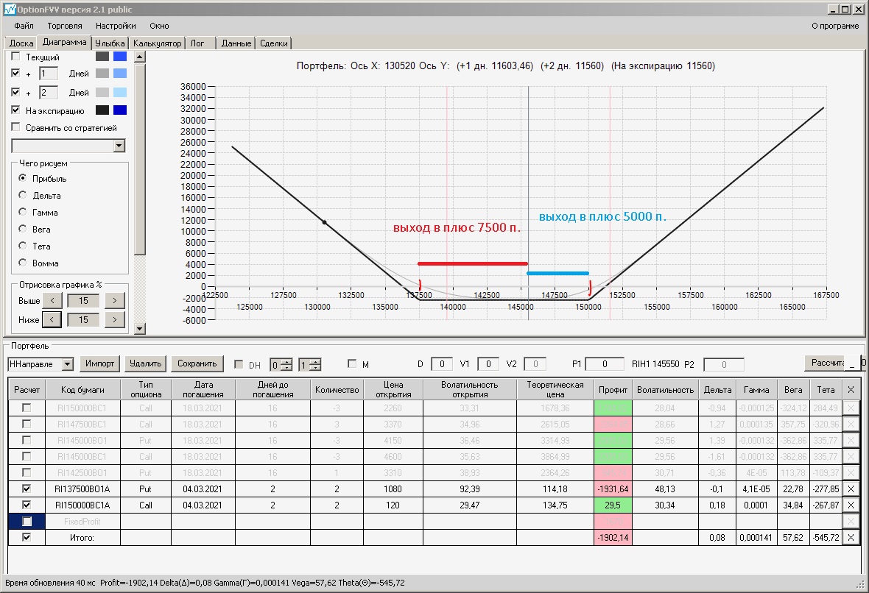Click X icon on RI150000BC1A row
The image size is (869, 593).
pyautogui.click(x=851, y=505)
